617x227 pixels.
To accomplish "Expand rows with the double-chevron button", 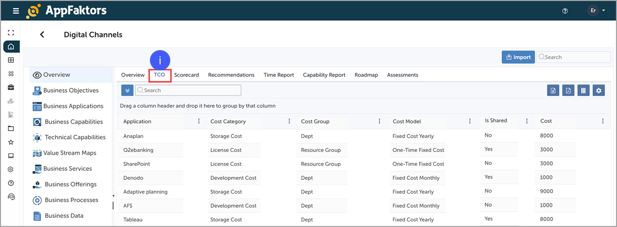I will [x=128, y=90].
